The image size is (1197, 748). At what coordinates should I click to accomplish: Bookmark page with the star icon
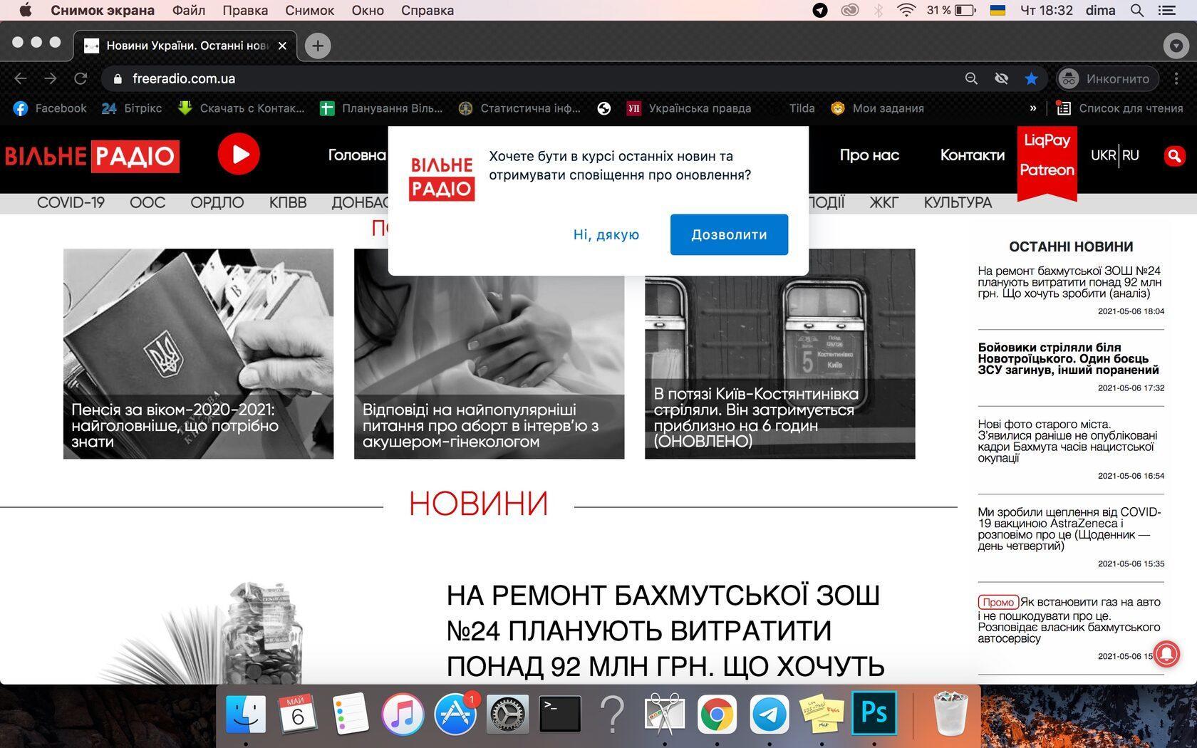tap(1031, 78)
